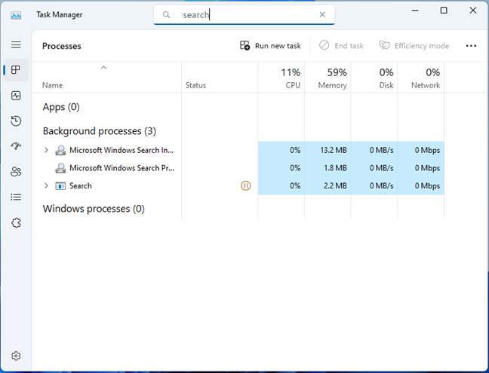Click the Windows processes (0) group header
The height and width of the screenshot is (373, 489).
(94, 209)
